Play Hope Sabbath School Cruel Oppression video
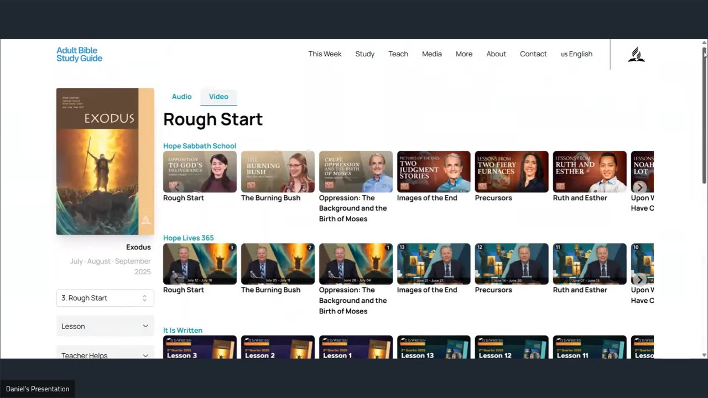The height and width of the screenshot is (398, 708). [356, 171]
